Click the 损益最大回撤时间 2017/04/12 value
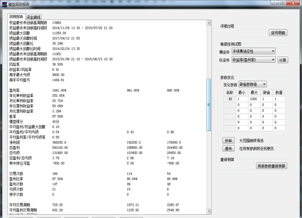 coord(66,38)
